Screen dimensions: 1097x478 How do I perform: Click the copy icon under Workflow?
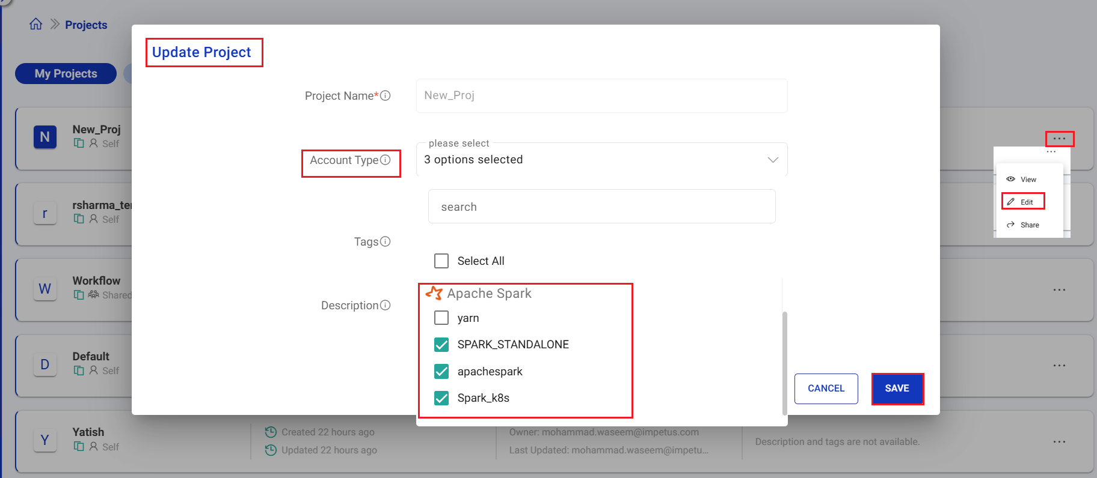pyautogui.click(x=79, y=295)
